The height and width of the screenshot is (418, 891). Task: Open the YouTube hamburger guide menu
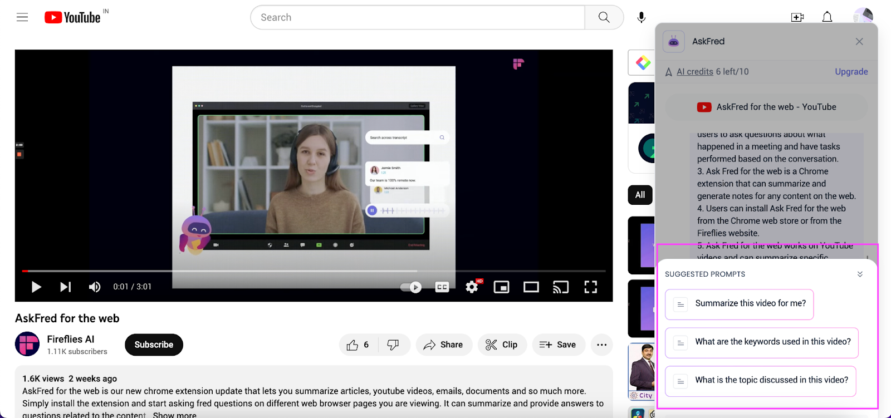pyautogui.click(x=22, y=17)
